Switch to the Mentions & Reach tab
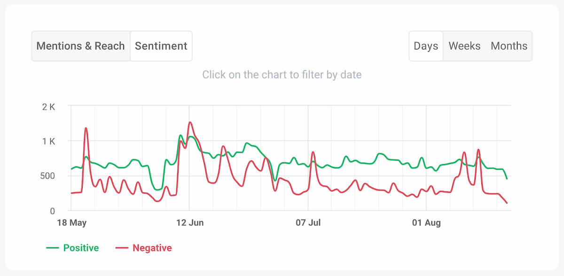Screen dimensions: 564x276 click(x=80, y=46)
